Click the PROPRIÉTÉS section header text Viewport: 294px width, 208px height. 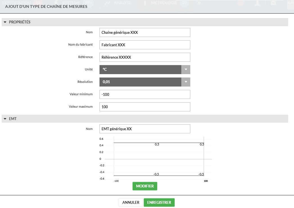(x=20, y=22)
